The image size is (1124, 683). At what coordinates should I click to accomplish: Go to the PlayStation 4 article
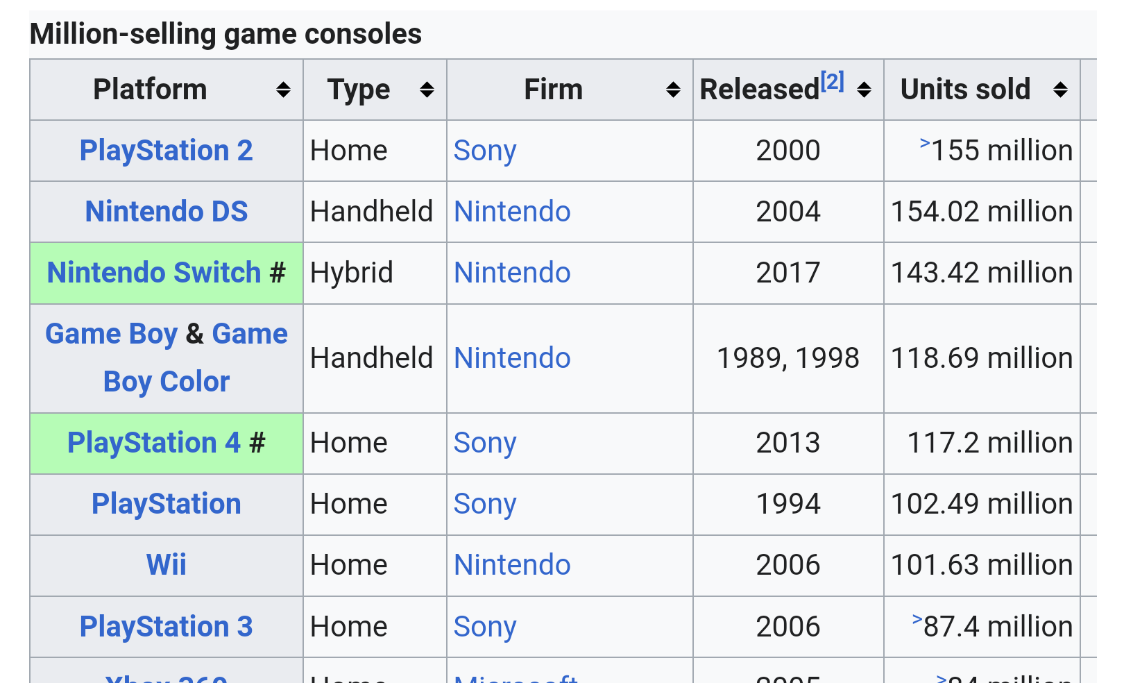click(153, 443)
